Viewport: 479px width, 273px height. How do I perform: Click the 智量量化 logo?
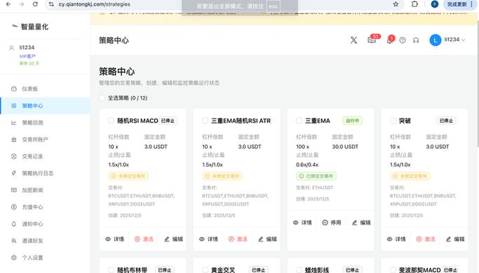click(x=30, y=27)
